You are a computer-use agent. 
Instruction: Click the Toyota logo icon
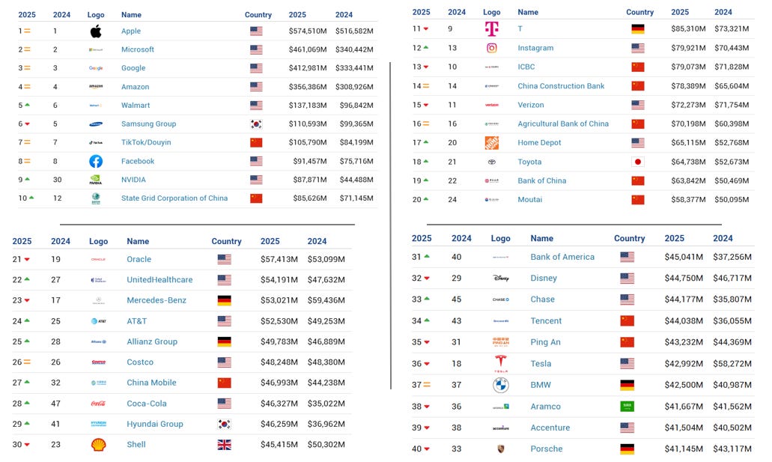pyautogui.click(x=492, y=162)
